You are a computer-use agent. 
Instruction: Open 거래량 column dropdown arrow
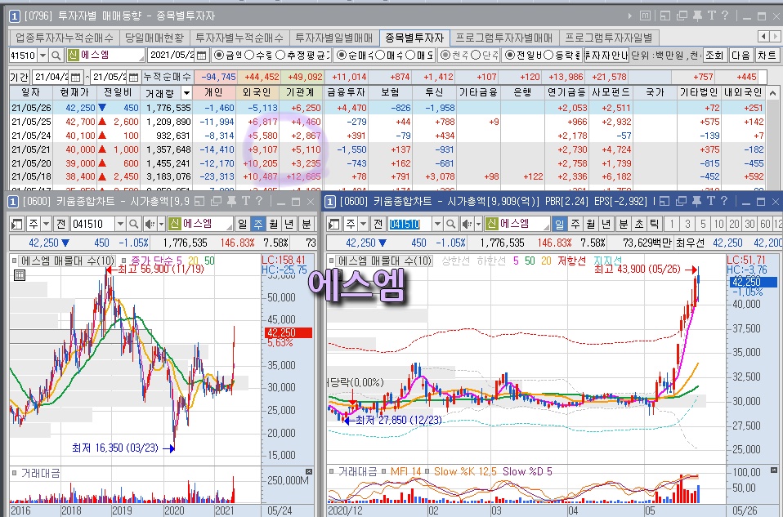click(186, 93)
